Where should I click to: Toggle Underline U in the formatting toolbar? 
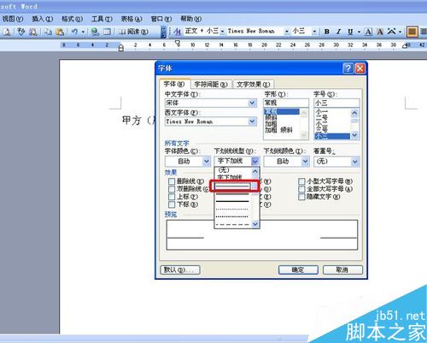tap(350, 32)
